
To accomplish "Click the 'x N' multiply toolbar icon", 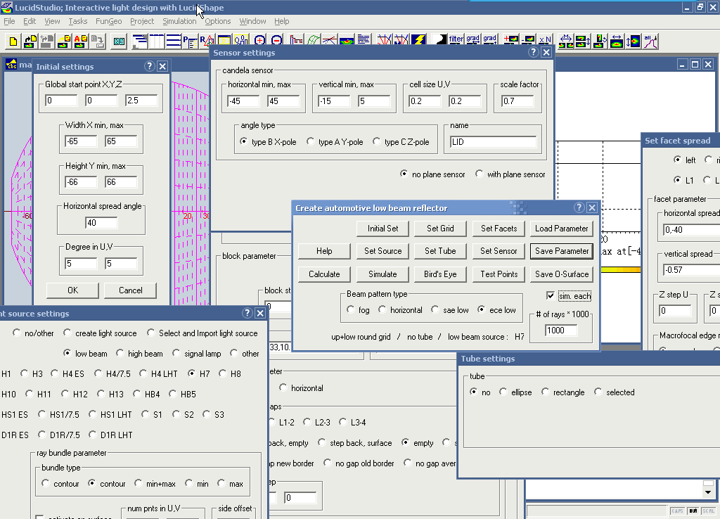I will [545, 40].
